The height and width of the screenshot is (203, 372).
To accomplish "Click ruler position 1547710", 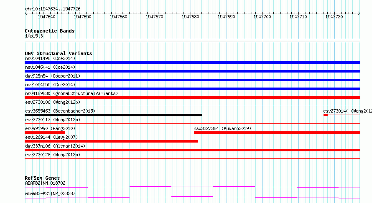I will (298, 17).
